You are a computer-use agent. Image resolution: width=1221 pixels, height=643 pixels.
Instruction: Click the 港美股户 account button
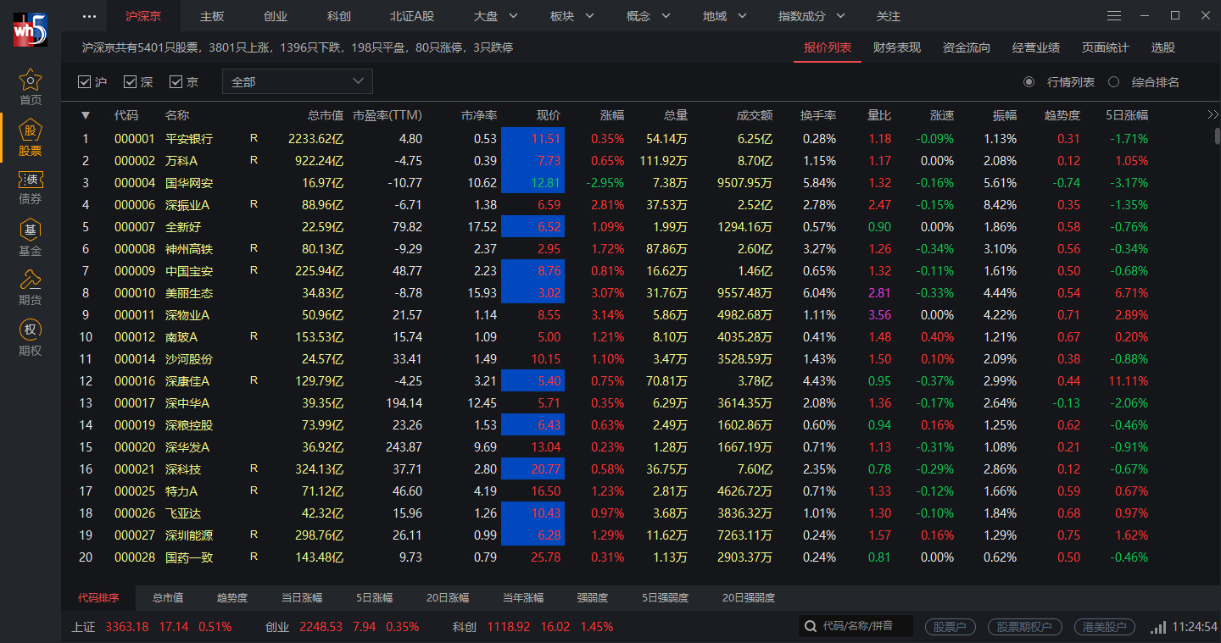(x=1105, y=627)
